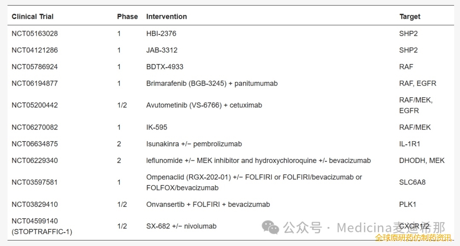This screenshot has height=246, width=460.
Task: Select trial NCT04121286
Action: [34, 50]
